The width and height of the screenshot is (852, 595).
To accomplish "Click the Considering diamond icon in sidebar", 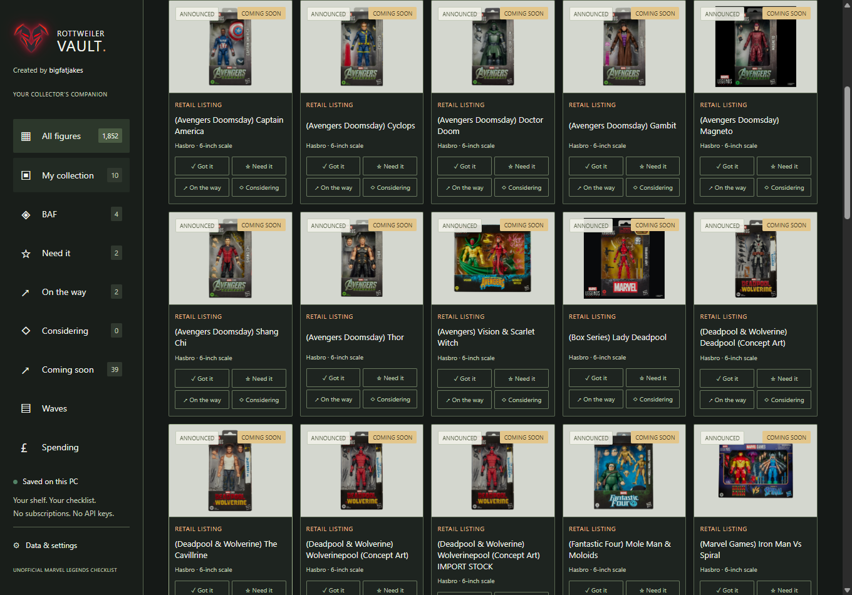I will (26, 331).
